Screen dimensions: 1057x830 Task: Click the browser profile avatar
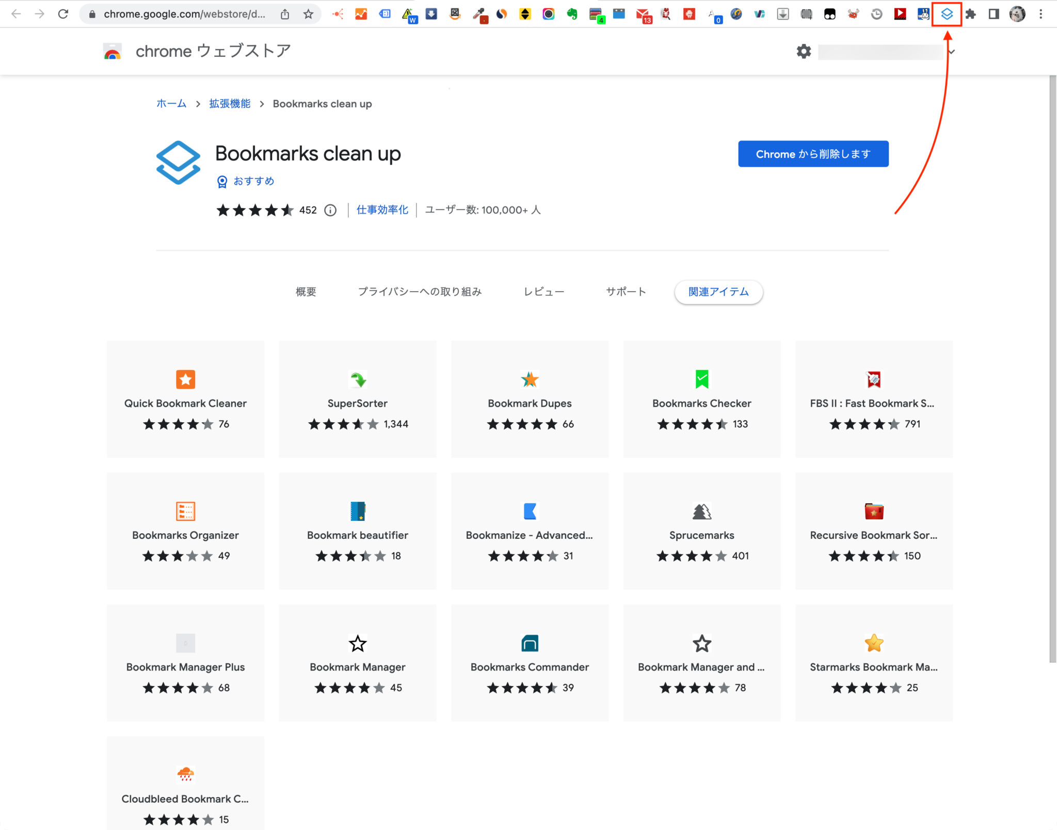tap(1017, 14)
